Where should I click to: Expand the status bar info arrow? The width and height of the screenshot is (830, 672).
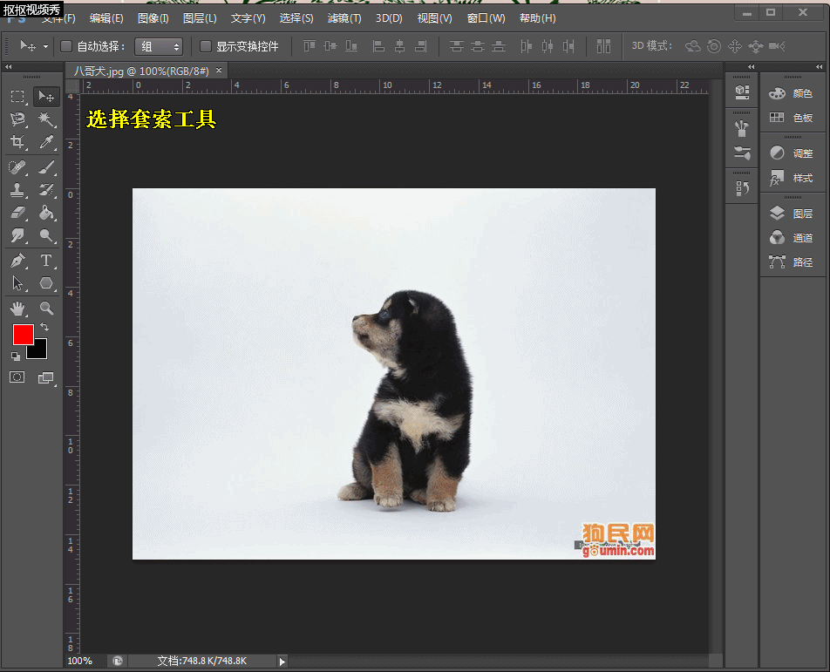(282, 662)
